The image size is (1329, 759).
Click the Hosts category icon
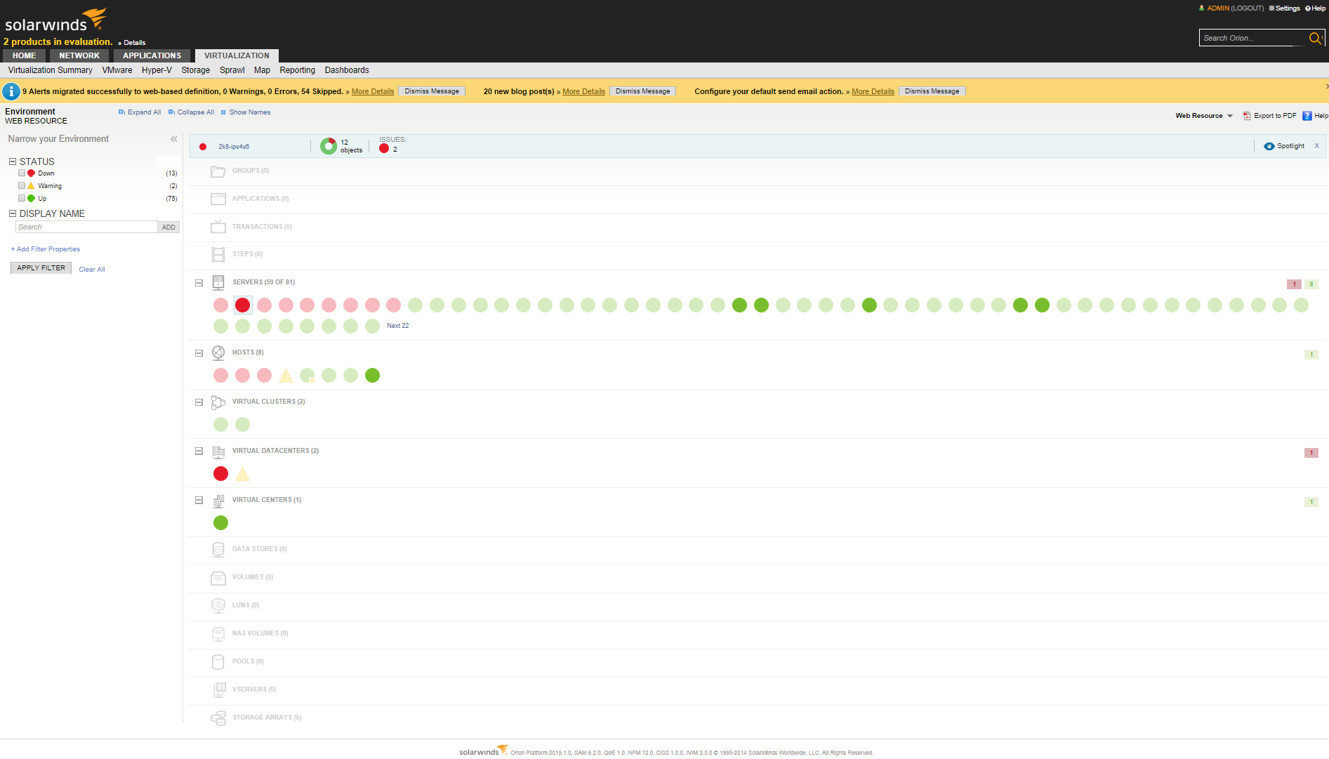(x=218, y=352)
